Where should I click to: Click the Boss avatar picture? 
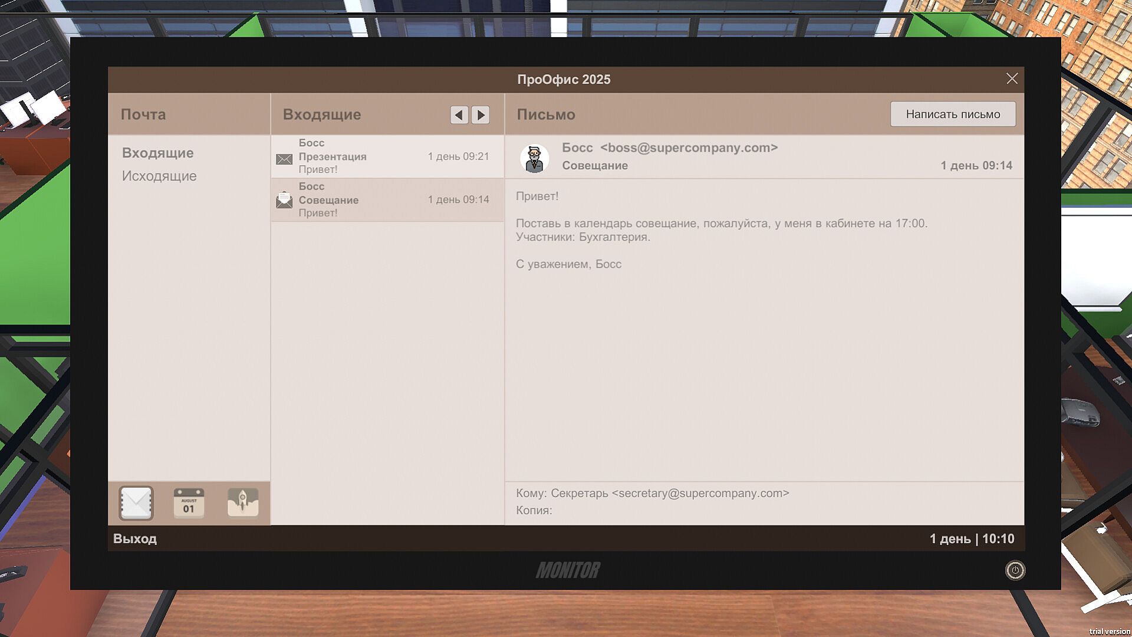tap(534, 158)
